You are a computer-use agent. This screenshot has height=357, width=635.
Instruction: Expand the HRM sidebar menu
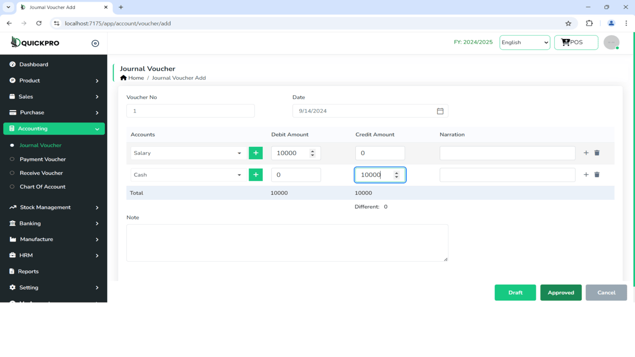28,255
